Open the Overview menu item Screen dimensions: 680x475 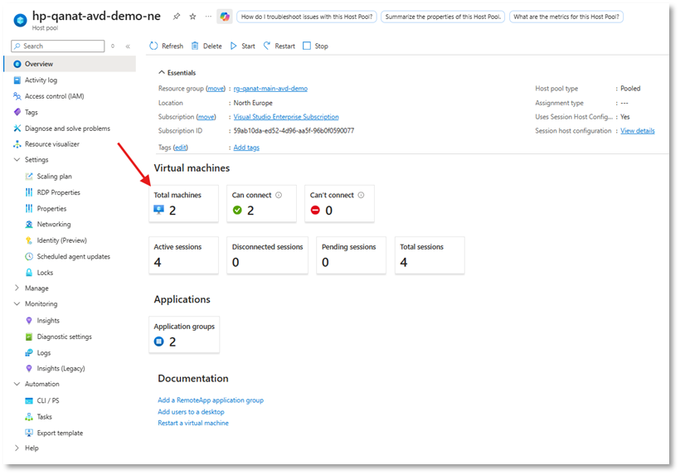pyautogui.click(x=70, y=64)
